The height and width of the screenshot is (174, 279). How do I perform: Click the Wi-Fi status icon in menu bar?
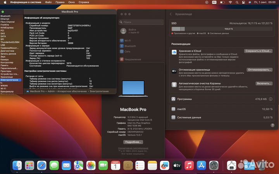point(230,2)
